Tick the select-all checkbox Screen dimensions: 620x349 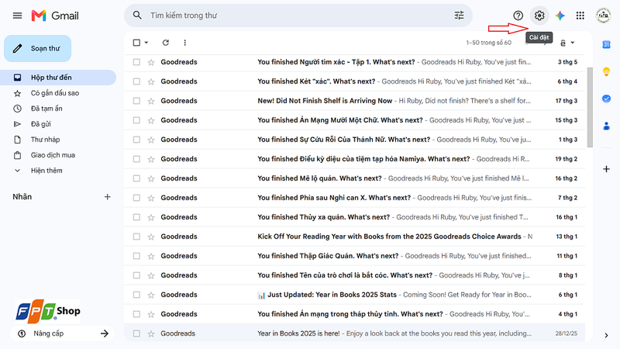pyautogui.click(x=136, y=43)
